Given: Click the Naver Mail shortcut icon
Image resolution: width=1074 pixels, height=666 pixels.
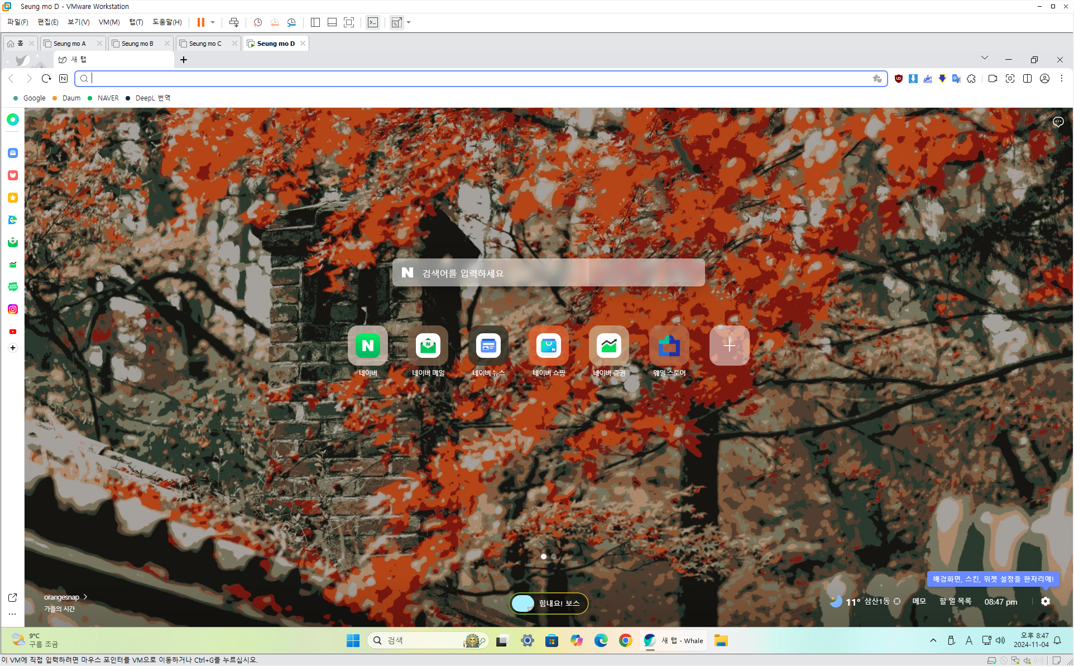Looking at the screenshot, I should 428,346.
